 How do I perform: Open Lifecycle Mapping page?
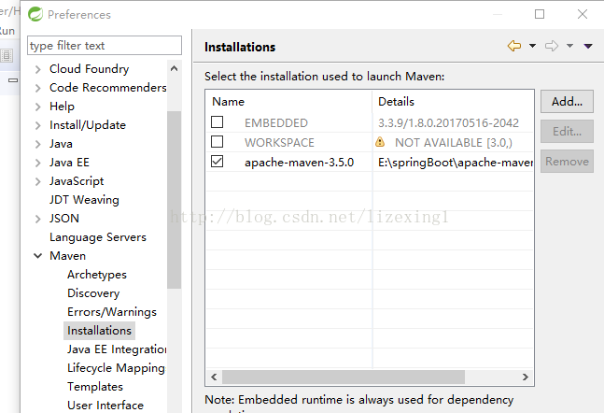pyautogui.click(x=116, y=368)
